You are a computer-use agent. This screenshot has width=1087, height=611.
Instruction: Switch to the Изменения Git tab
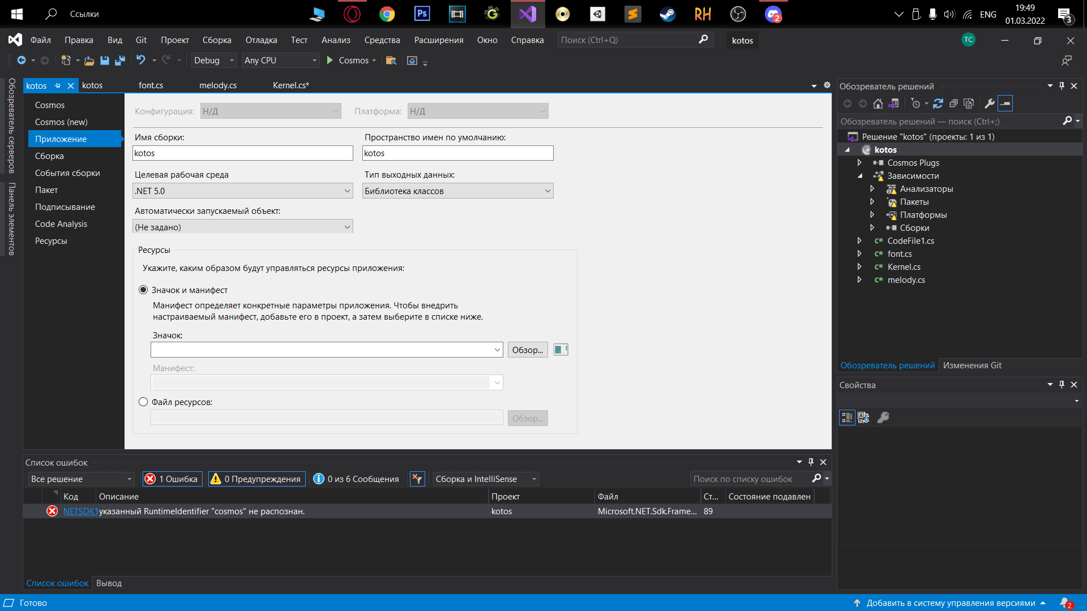972,365
